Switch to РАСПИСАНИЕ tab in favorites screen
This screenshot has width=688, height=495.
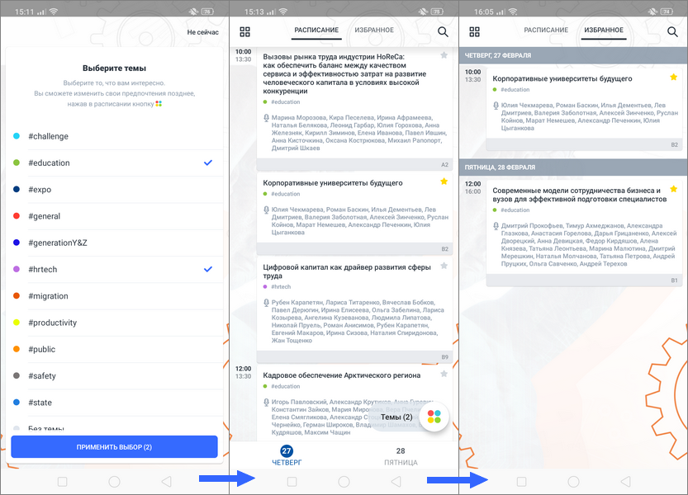[546, 30]
